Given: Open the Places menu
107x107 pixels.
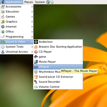Looking at the screenshot, I should tap(29, 2).
